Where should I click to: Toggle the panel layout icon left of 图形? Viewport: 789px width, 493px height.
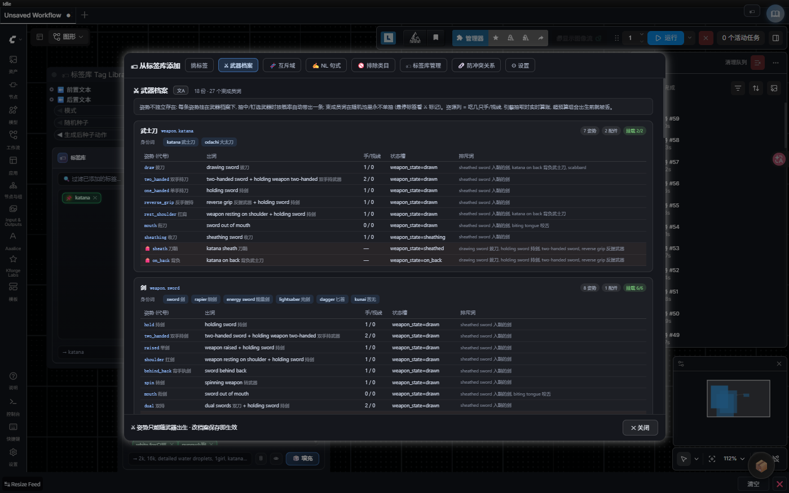(x=40, y=37)
